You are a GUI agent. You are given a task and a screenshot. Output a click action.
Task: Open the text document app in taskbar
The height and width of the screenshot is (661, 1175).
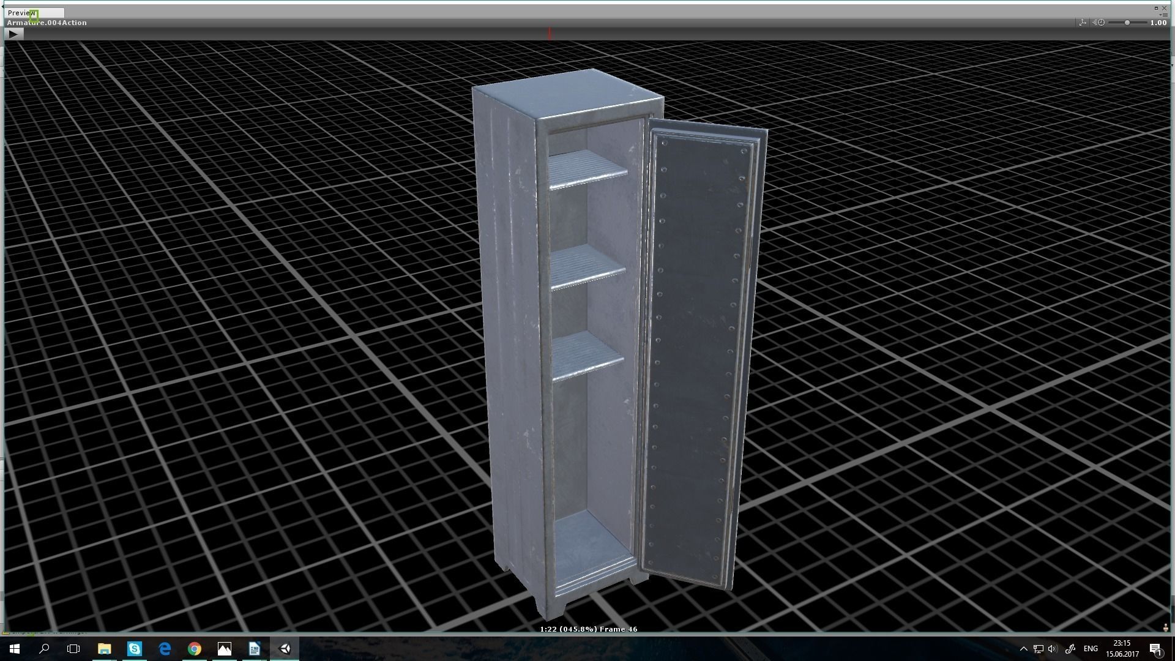pos(254,649)
